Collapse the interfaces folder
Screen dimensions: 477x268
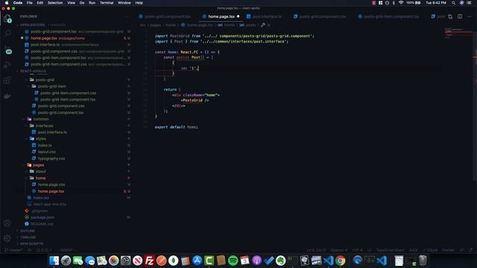(44, 126)
